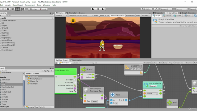Toggle Values in Flow Graph toolbar
The width and height of the screenshot is (197, 111).
click(x=155, y=63)
